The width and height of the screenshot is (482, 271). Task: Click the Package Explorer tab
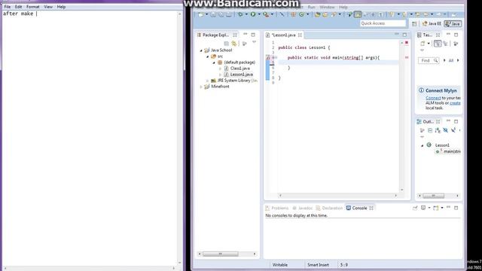(216, 35)
